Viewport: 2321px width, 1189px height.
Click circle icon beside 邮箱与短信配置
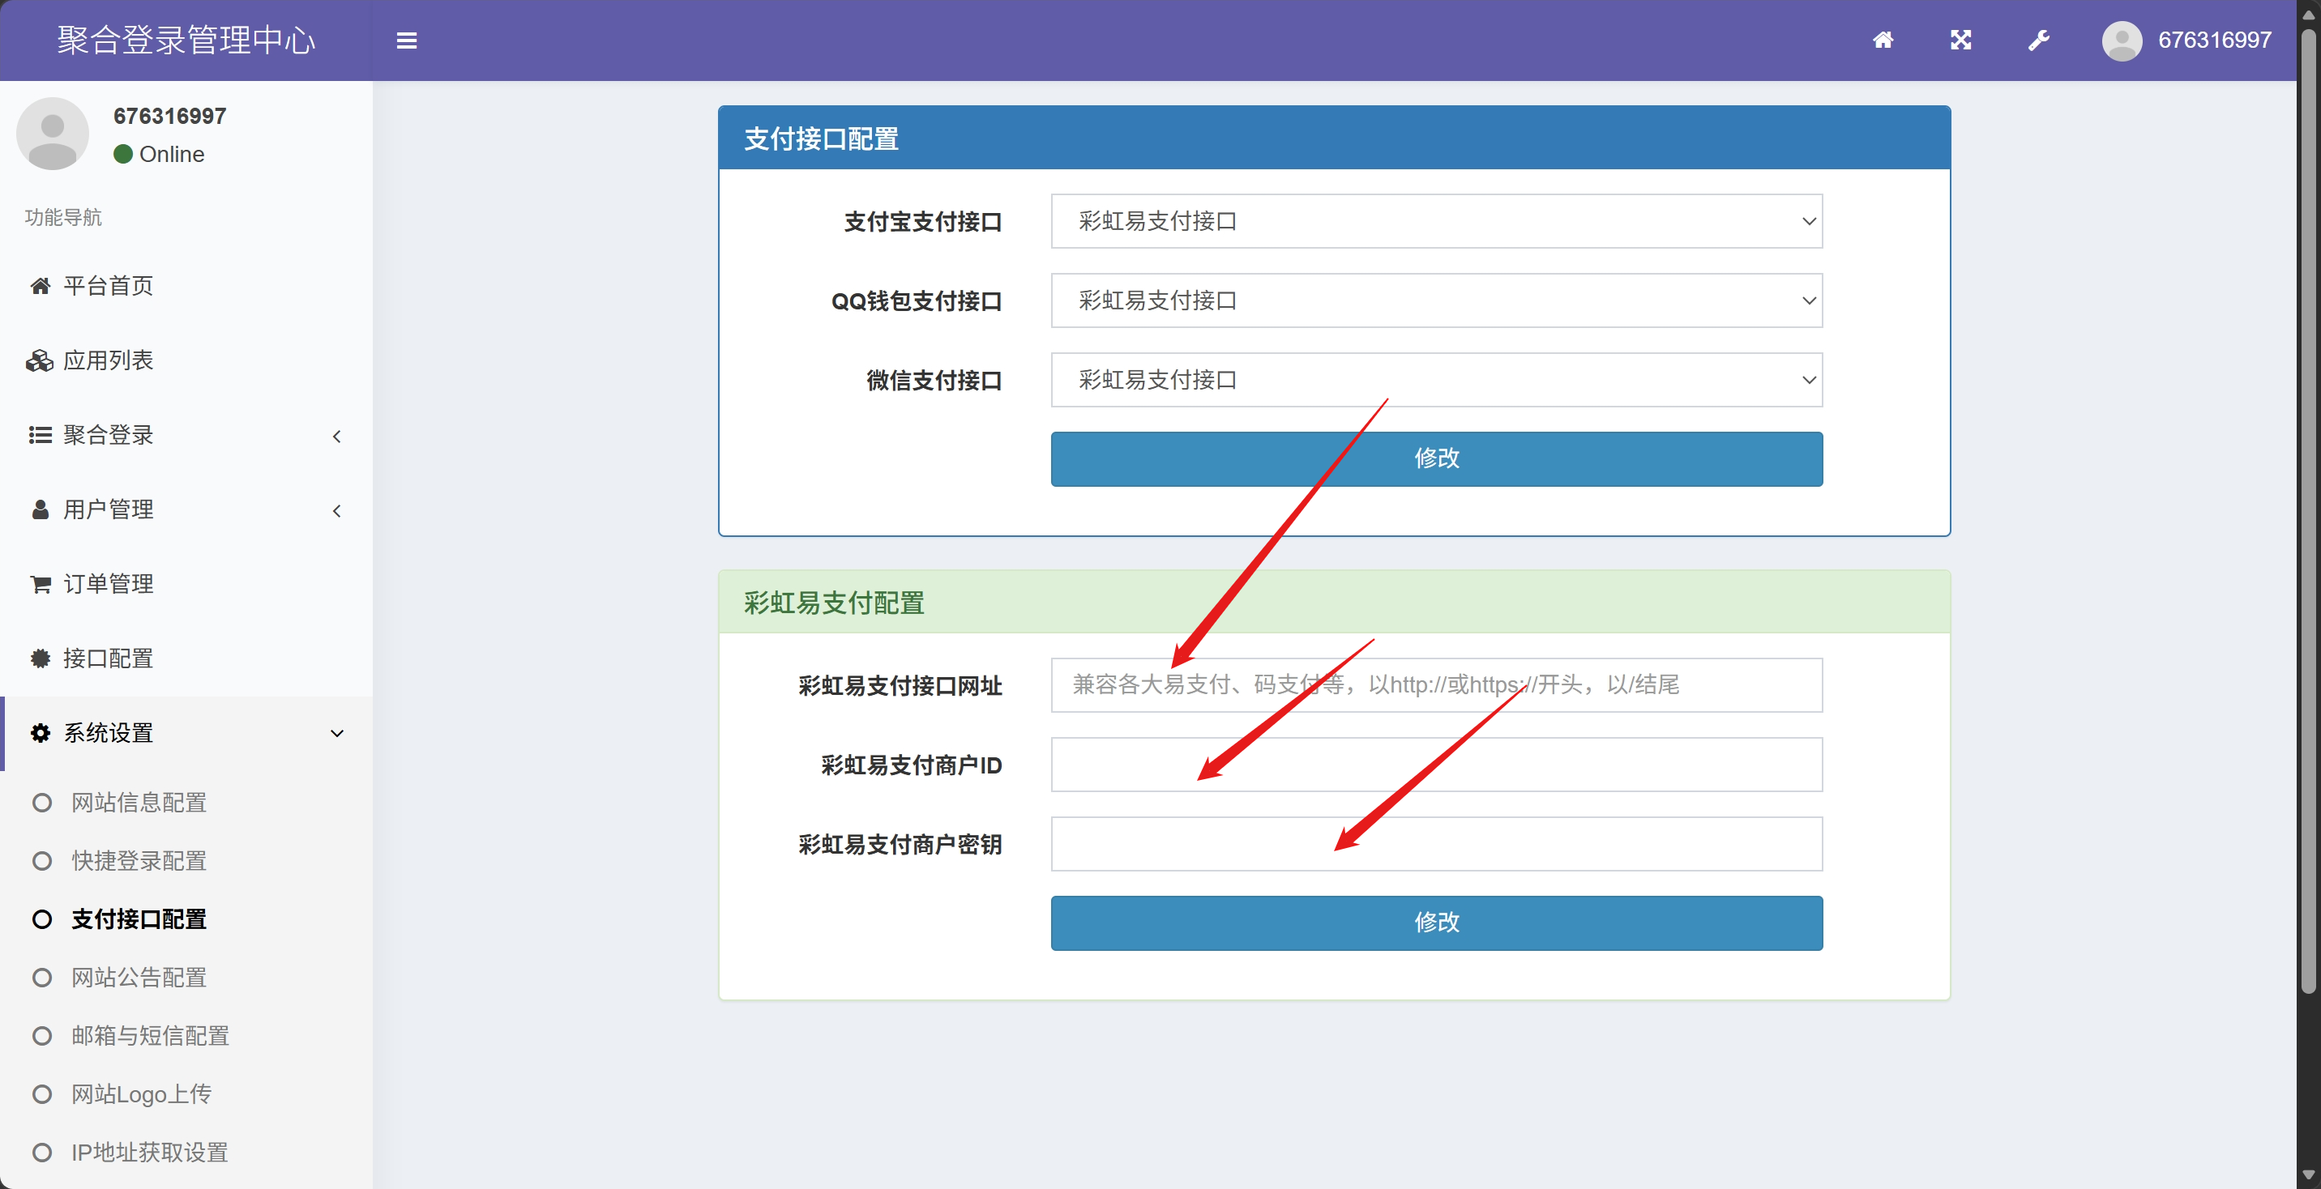point(42,1036)
